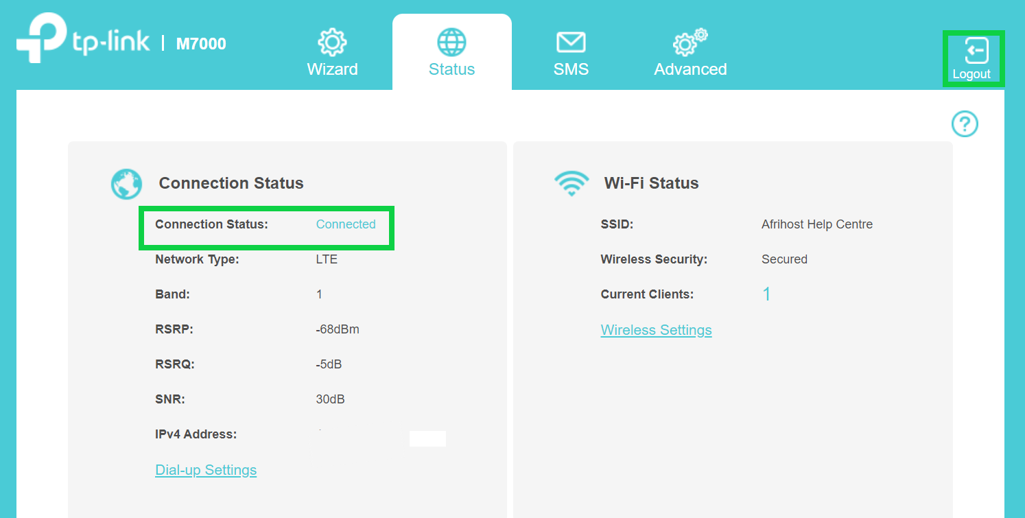Viewport: 1025px width, 518px height.
Task: Click the M7000 model name
Action: pyautogui.click(x=201, y=44)
